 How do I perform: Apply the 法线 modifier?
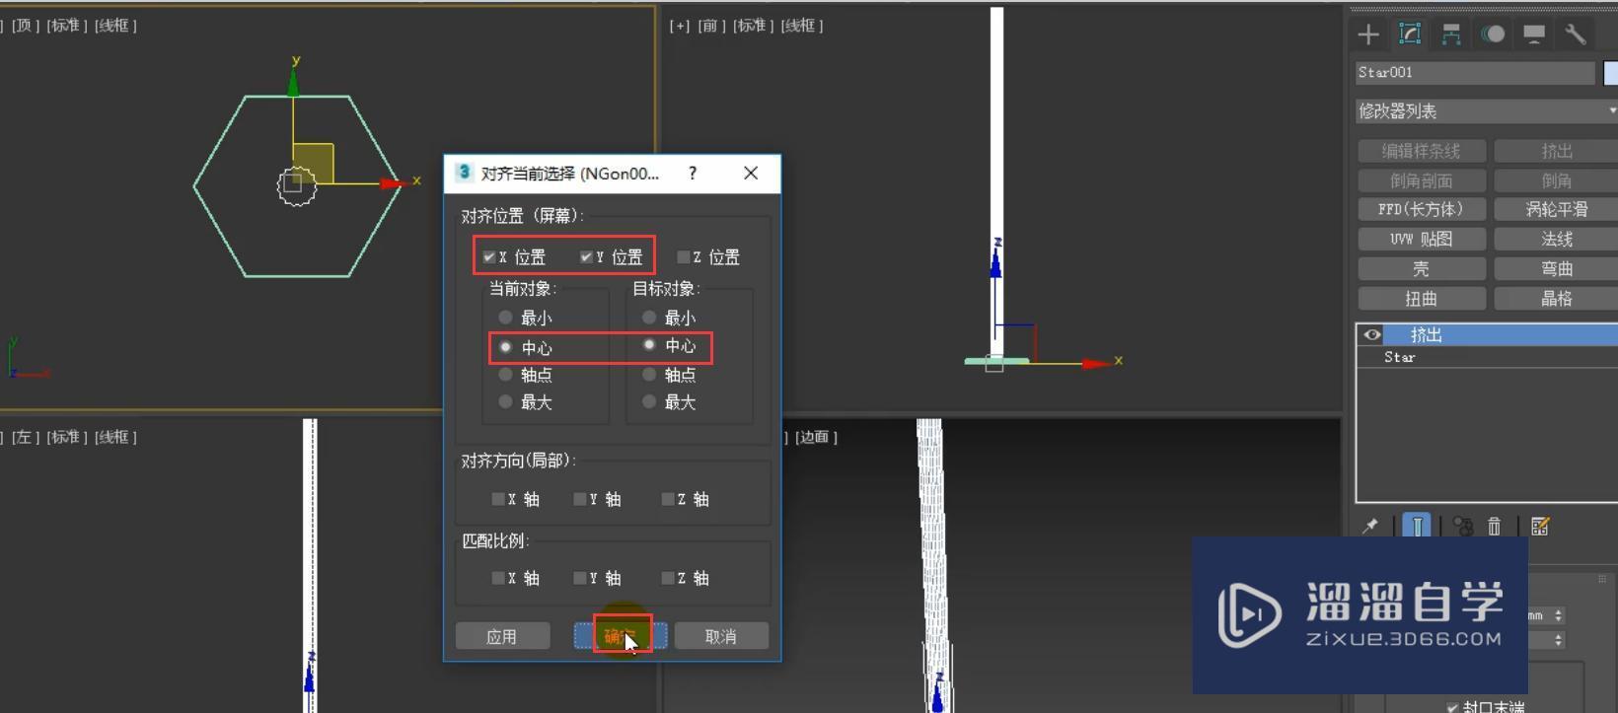(x=1556, y=239)
